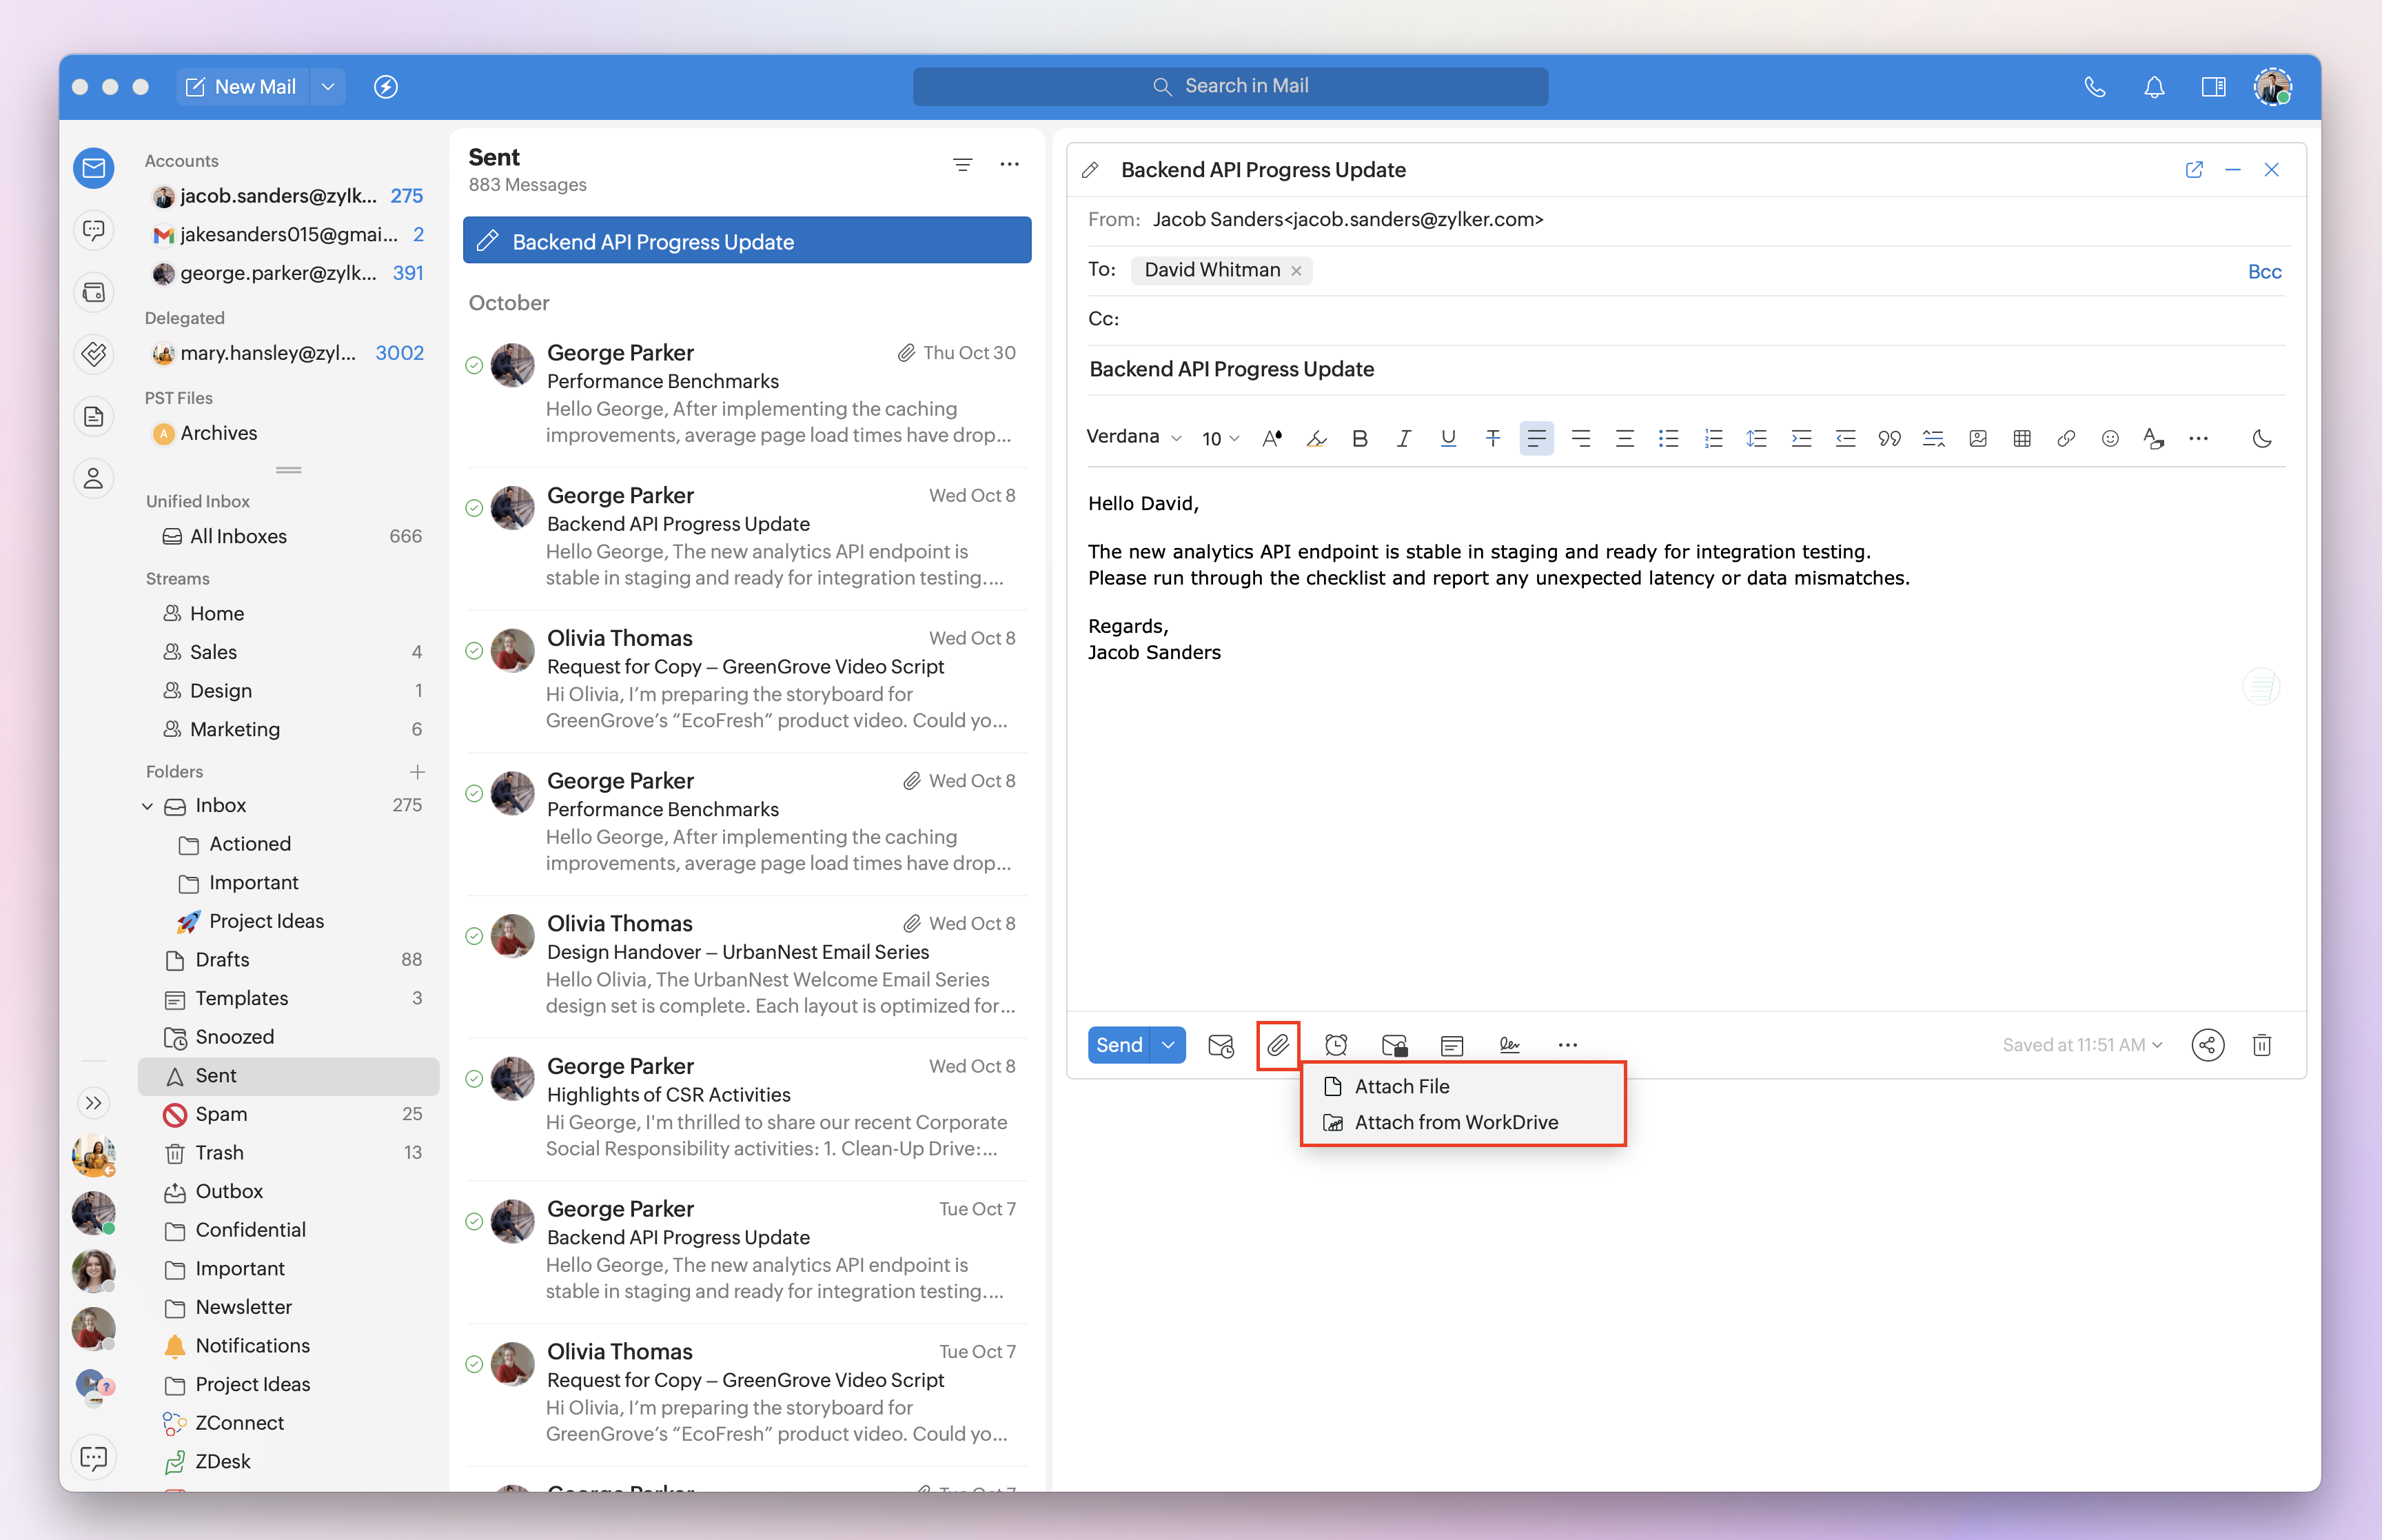Click the paperclip attachment icon
The width and height of the screenshot is (2382, 1540).
click(x=1277, y=1045)
